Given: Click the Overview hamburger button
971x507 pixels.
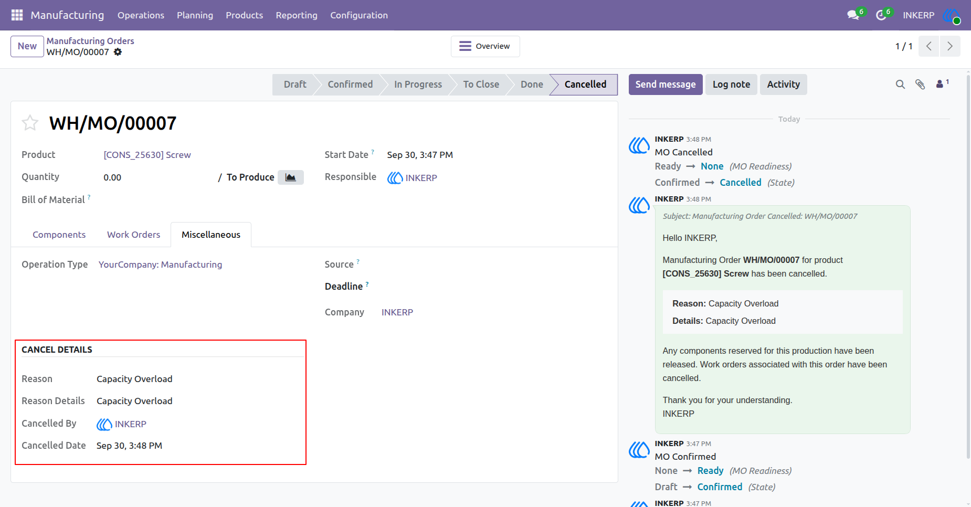Looking at the screenshot, I should (485, 46).
